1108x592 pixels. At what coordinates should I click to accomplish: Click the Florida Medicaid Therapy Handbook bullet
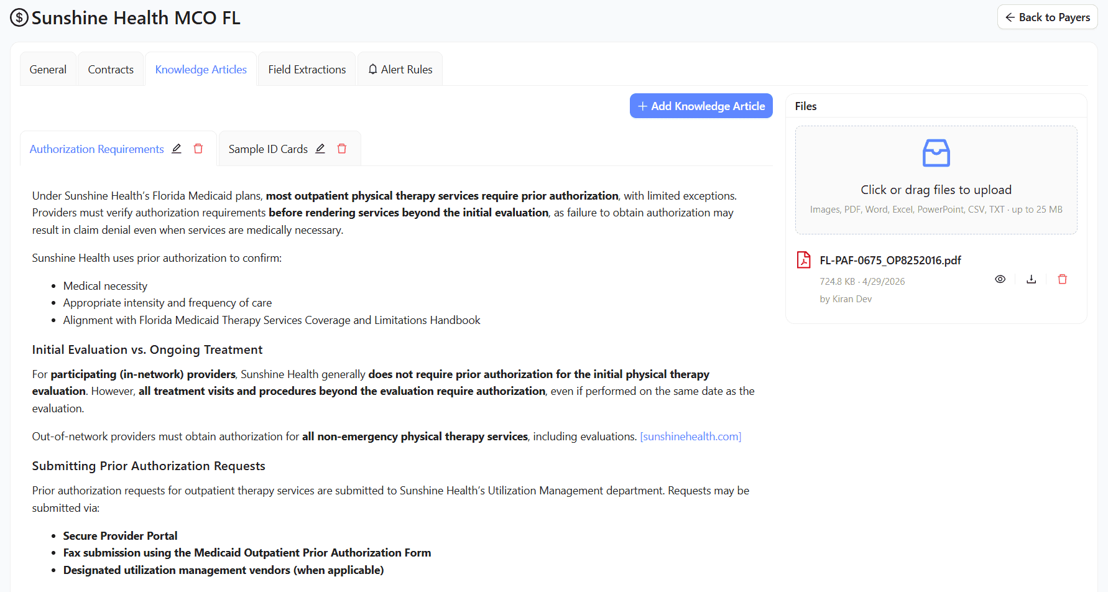point(272,320)
